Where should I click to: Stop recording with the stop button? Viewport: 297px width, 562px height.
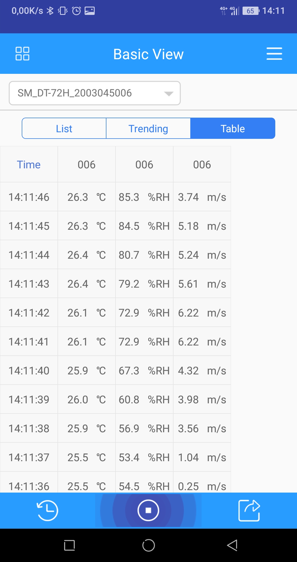coord(148,510)
